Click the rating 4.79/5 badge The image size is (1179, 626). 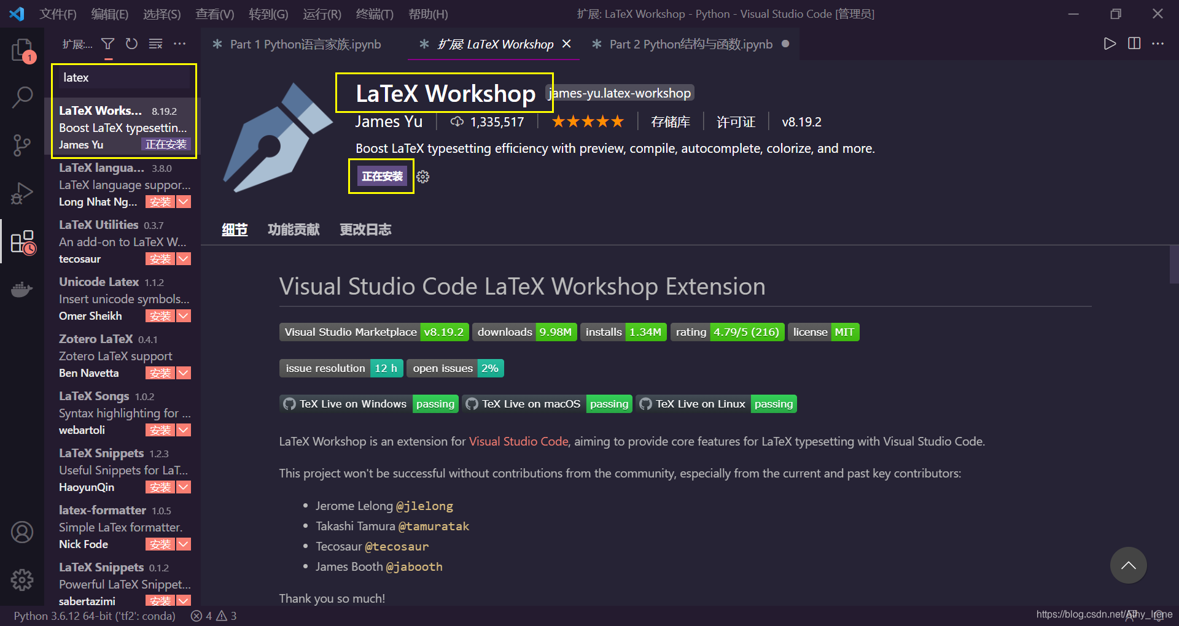(727, 332)
